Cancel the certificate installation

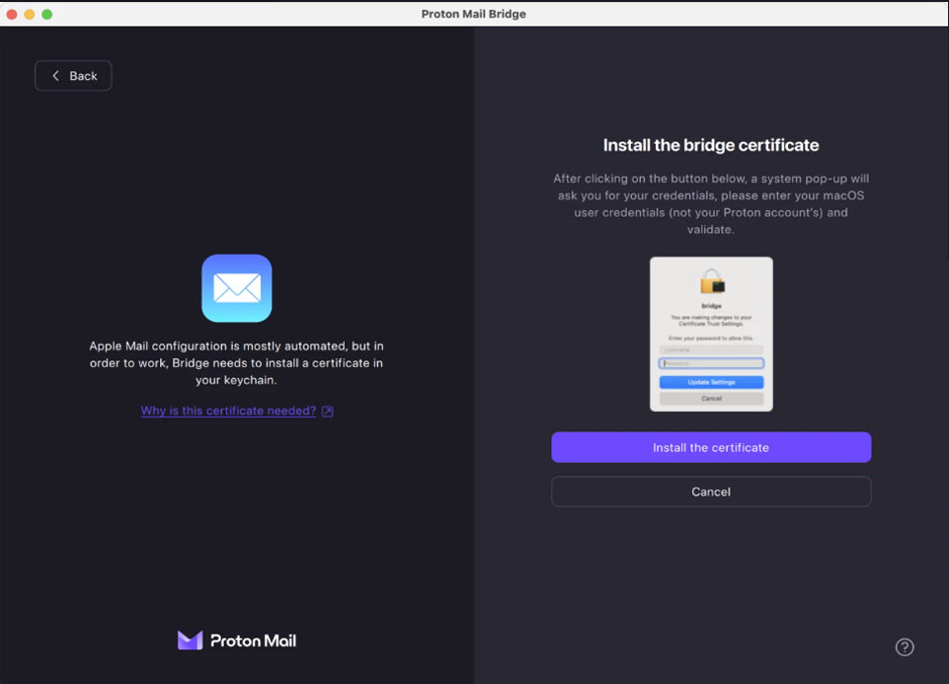point(711,492)
